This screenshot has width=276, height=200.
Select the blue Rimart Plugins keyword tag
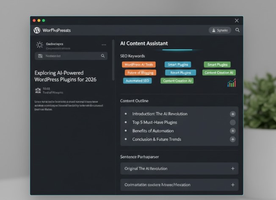click(181, 72)
